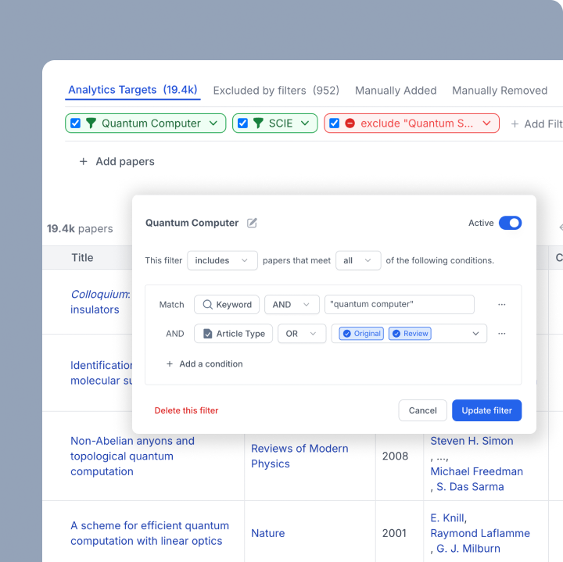Switch to Analytics Targets (19.4k) tab
Screen dimensions: 563x562
[x=132, y=90]
